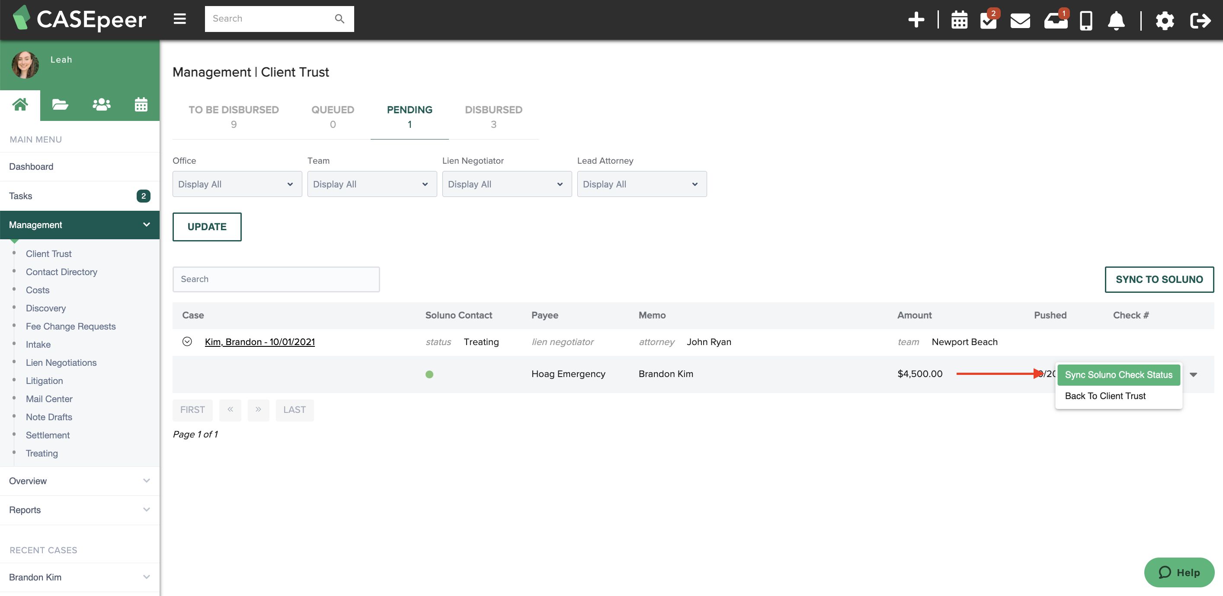This screenshot has width=1223, height=596.
Task: Select the Pending tab
Action: [409, 117]
